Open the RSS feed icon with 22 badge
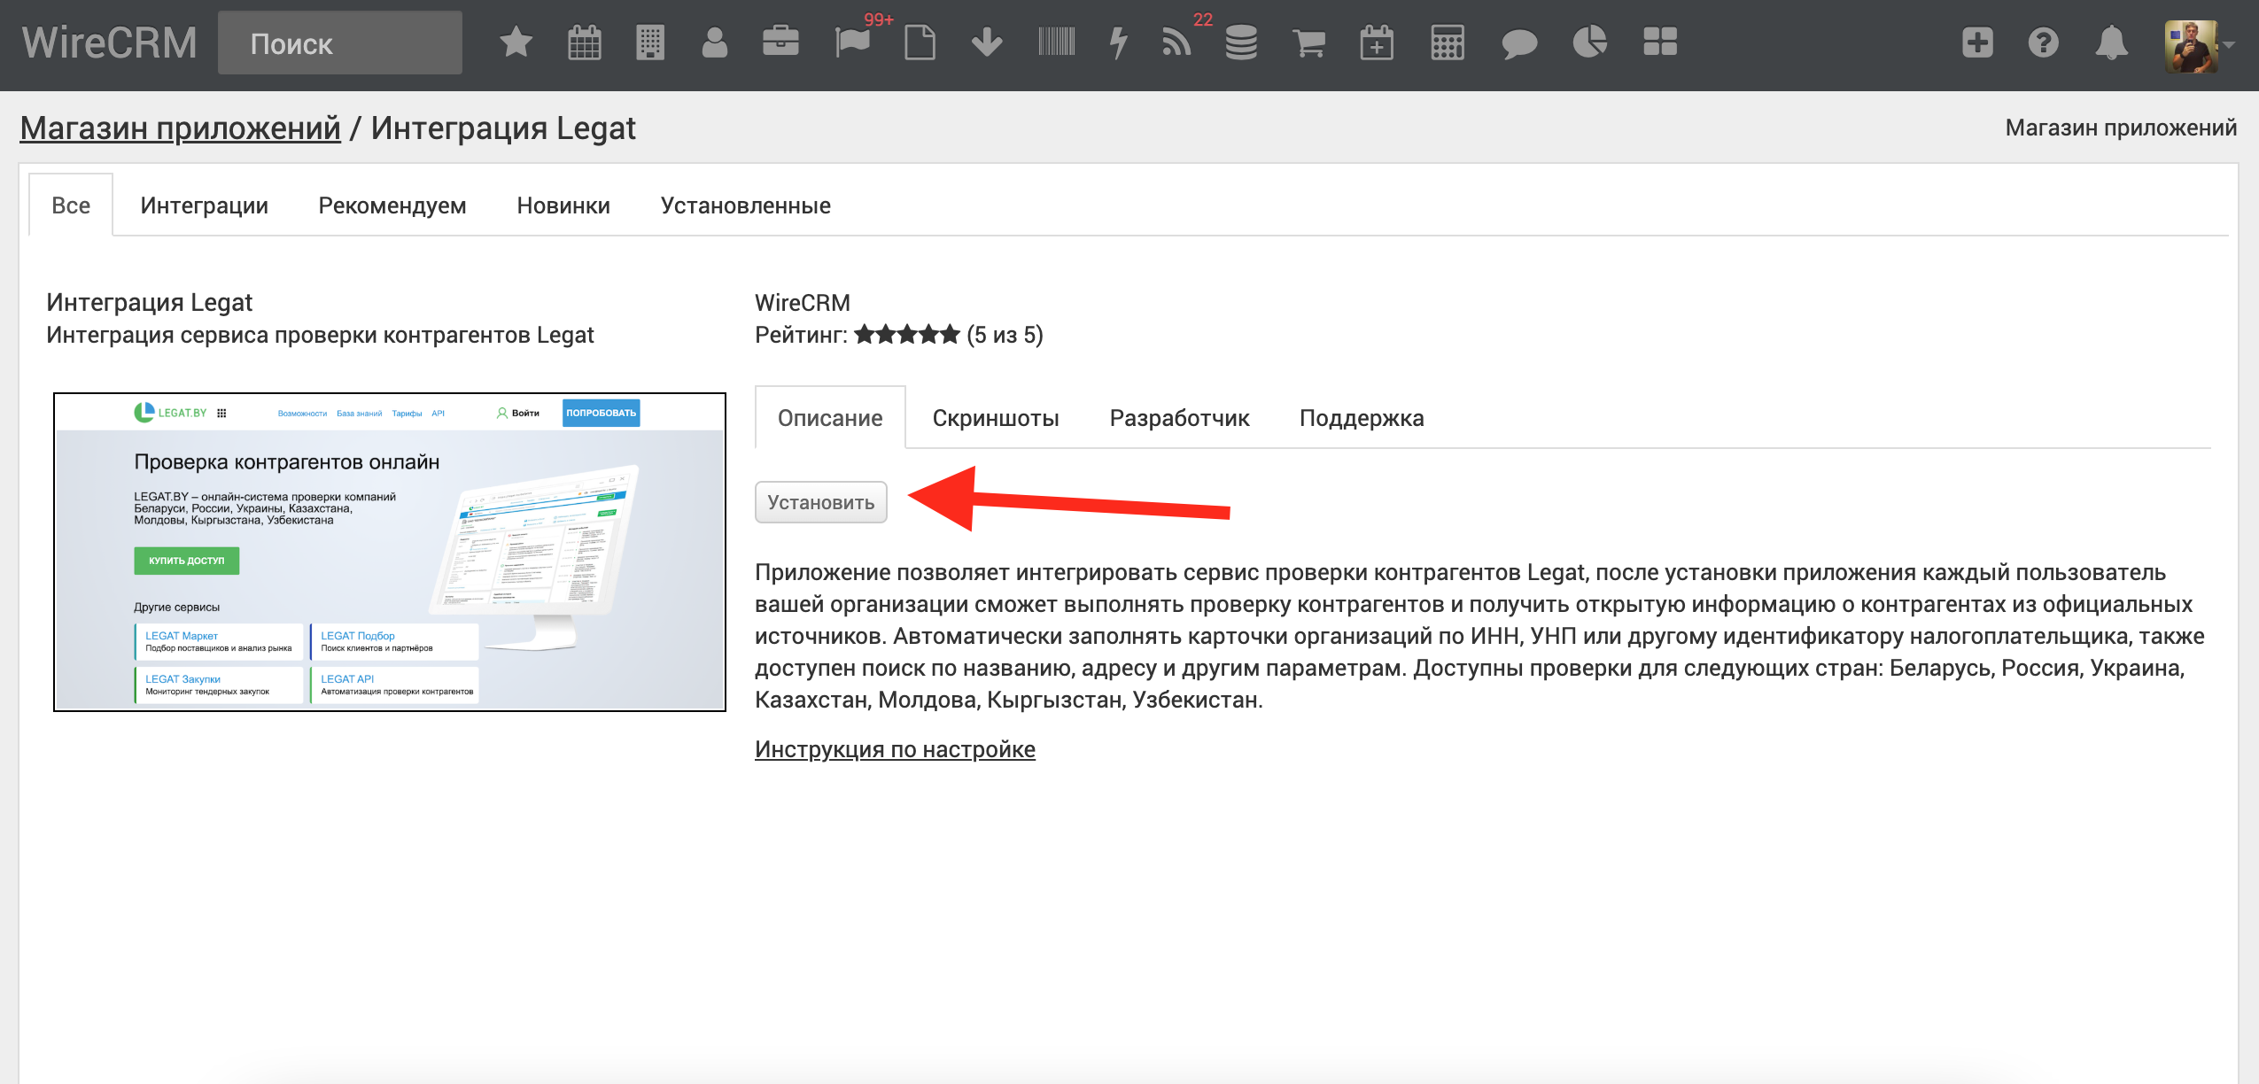This screenshot has width=2259, height=1084. (x=1176, y=42)
